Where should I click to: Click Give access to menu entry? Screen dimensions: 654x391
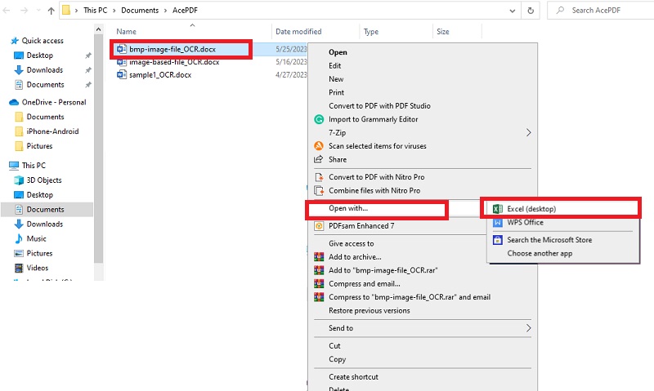351,243
